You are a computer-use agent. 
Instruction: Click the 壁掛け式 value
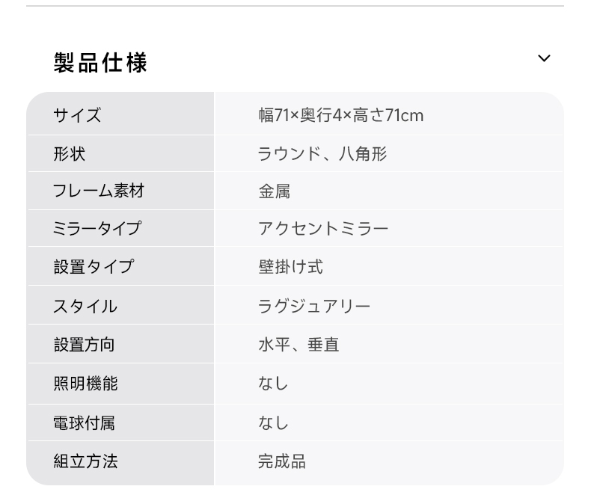[290, 267]
